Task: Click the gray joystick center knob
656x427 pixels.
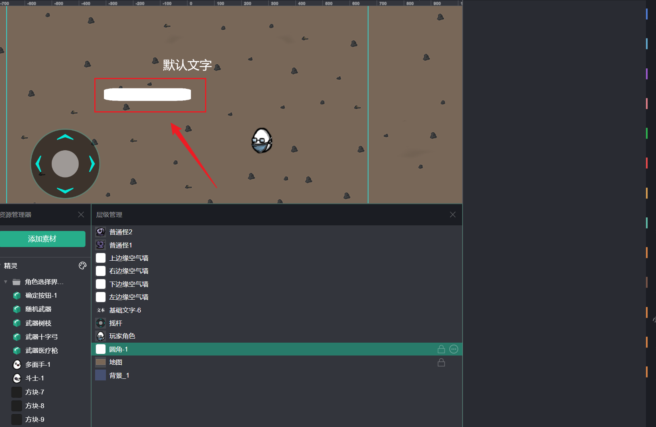Action: (65, 164)
